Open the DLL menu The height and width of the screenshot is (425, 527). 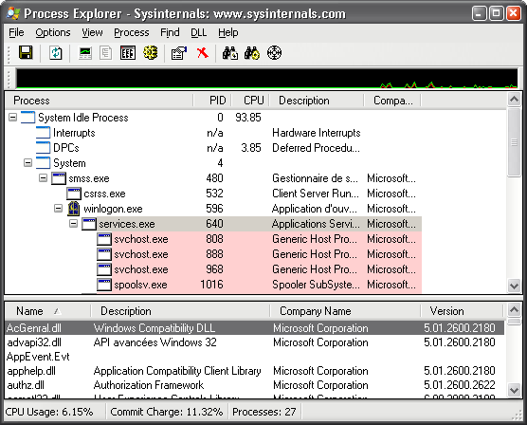pyautogui.click(x=199, y=32)
